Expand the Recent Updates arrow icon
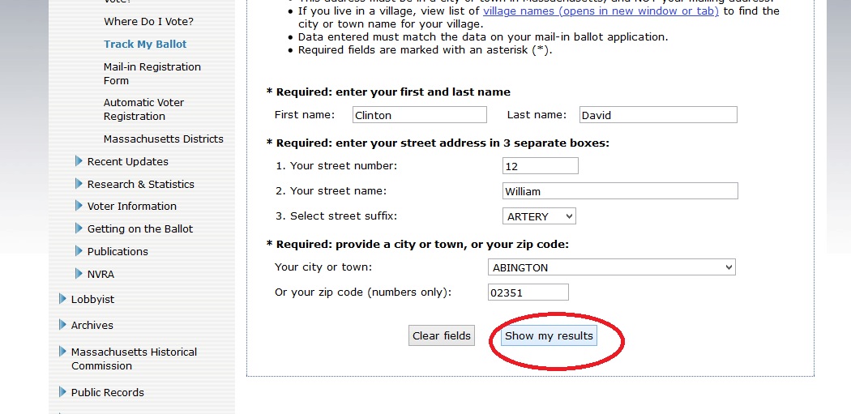851x414 pixels. pos(79,161)
